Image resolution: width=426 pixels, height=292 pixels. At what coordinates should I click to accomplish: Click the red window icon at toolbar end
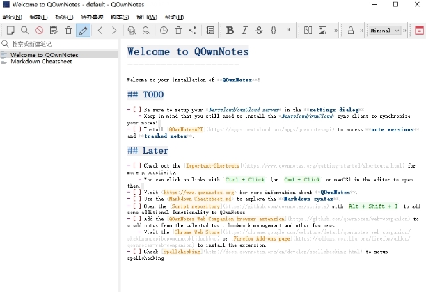(419, 30)
